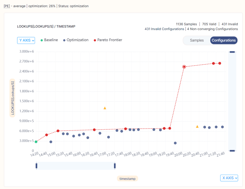The width and height of the screenshot is (245, 189).
Task: Select the rightmost red Pareto point
Action: pos(220,63)
